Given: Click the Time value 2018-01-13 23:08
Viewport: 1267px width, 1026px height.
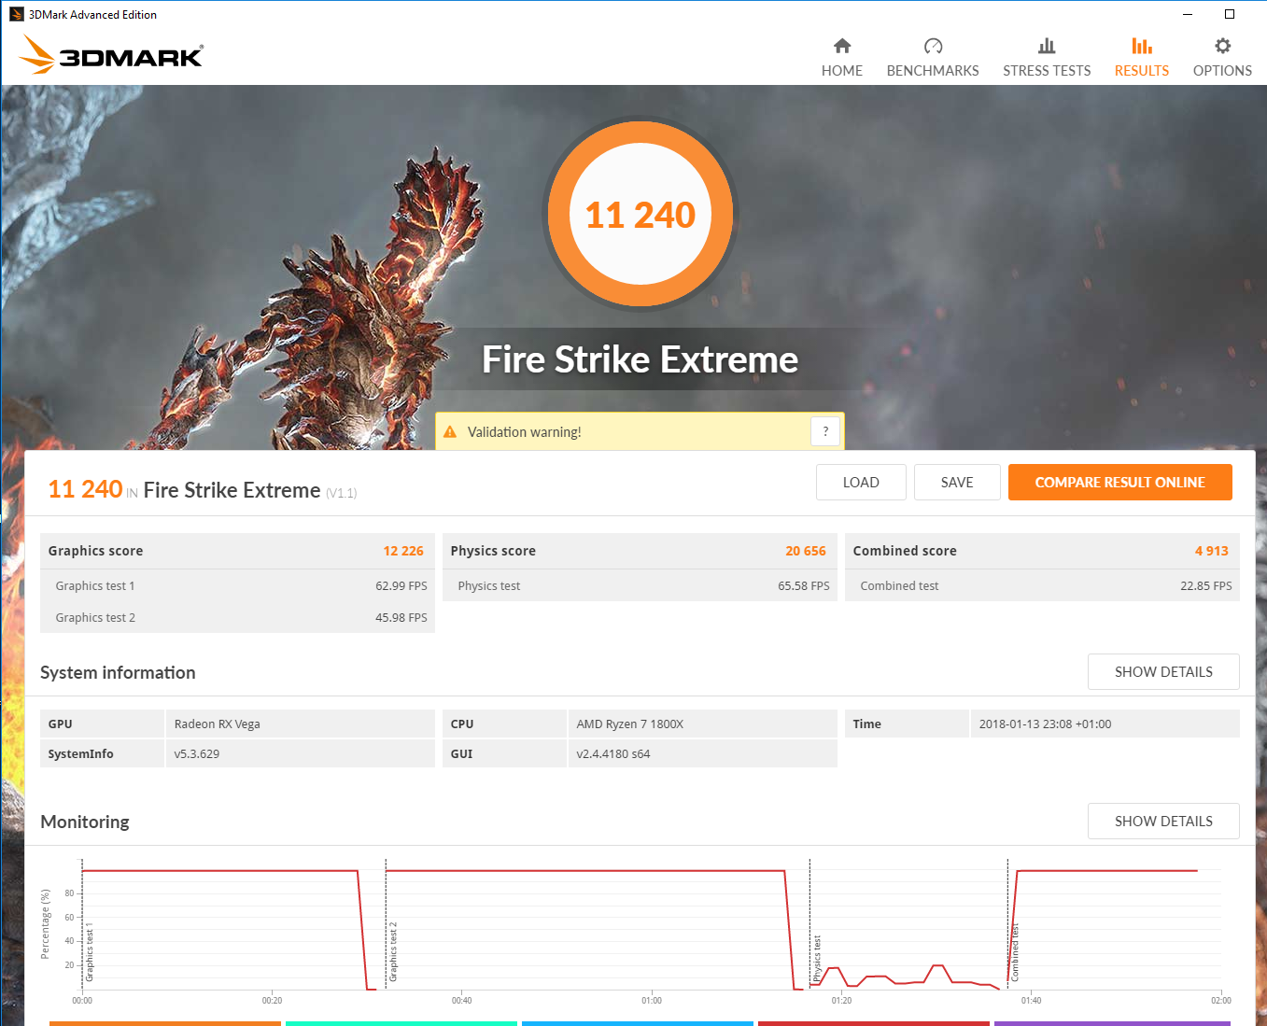Looking at the screenshot, I should tap(1045, 724).
